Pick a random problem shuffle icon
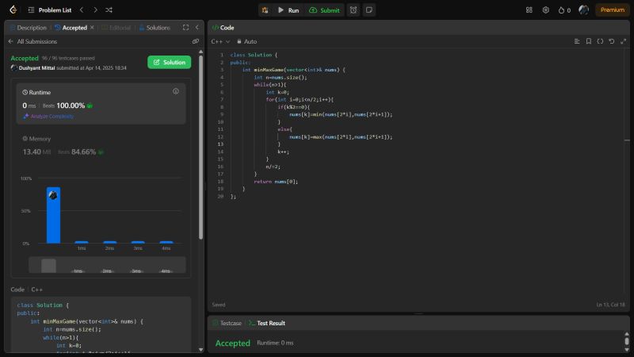Viewport: 634px width, 357px height. (109, 10)
